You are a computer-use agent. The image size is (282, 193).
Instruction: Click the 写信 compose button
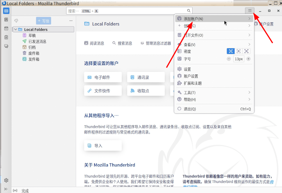44,21
